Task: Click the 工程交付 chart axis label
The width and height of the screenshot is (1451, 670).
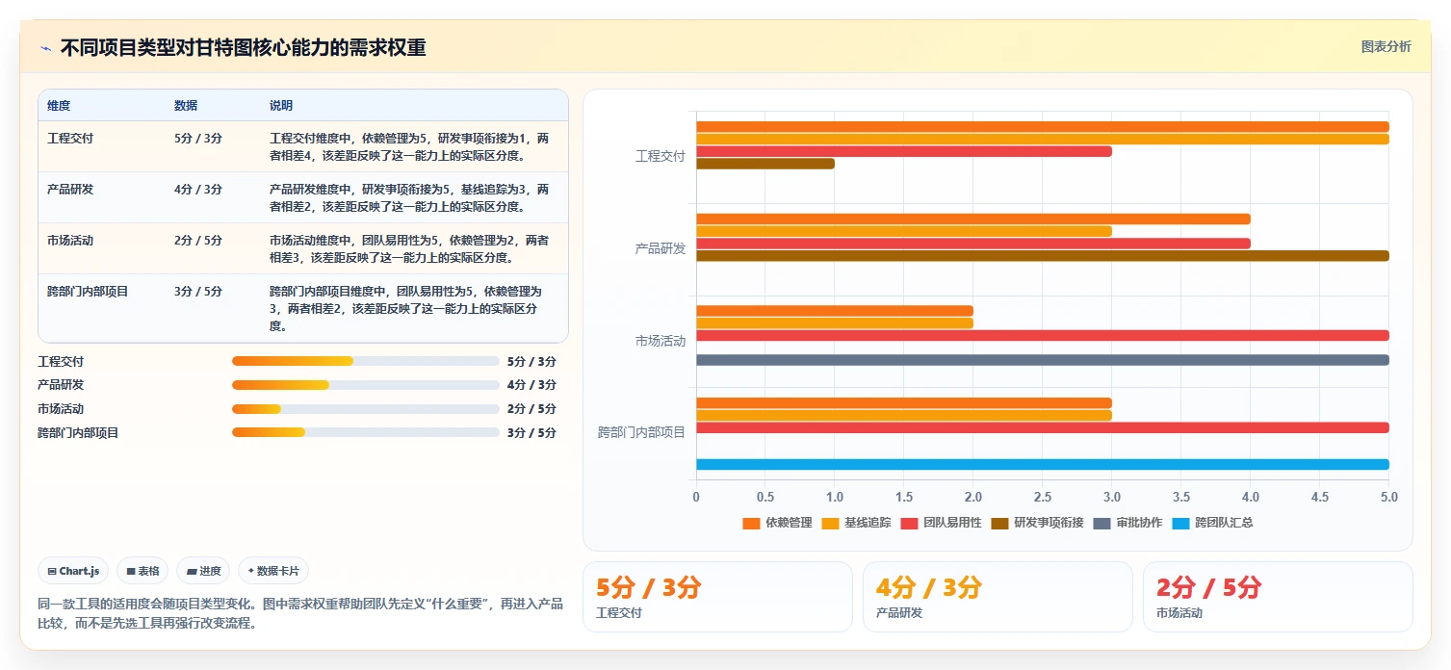Action: pos(661,156)
